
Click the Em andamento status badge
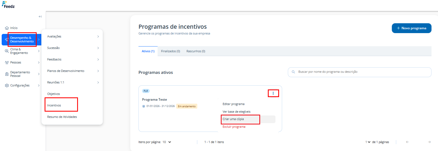tap(187, 106)
